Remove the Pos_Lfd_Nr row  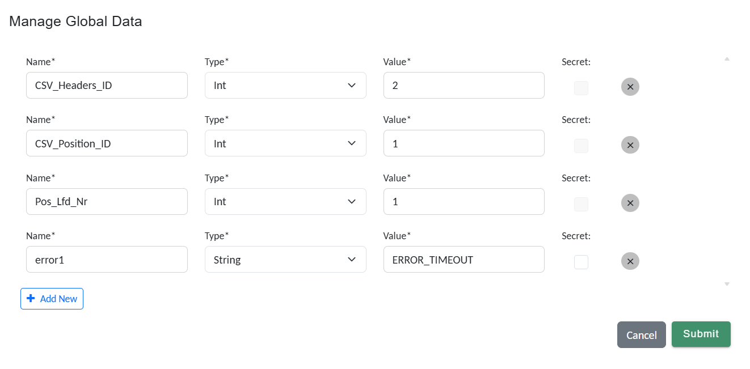(x=630, y=203)
